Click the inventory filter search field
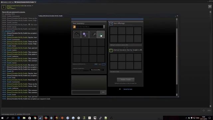Screen dimensions: 213x120 point(81,70)
